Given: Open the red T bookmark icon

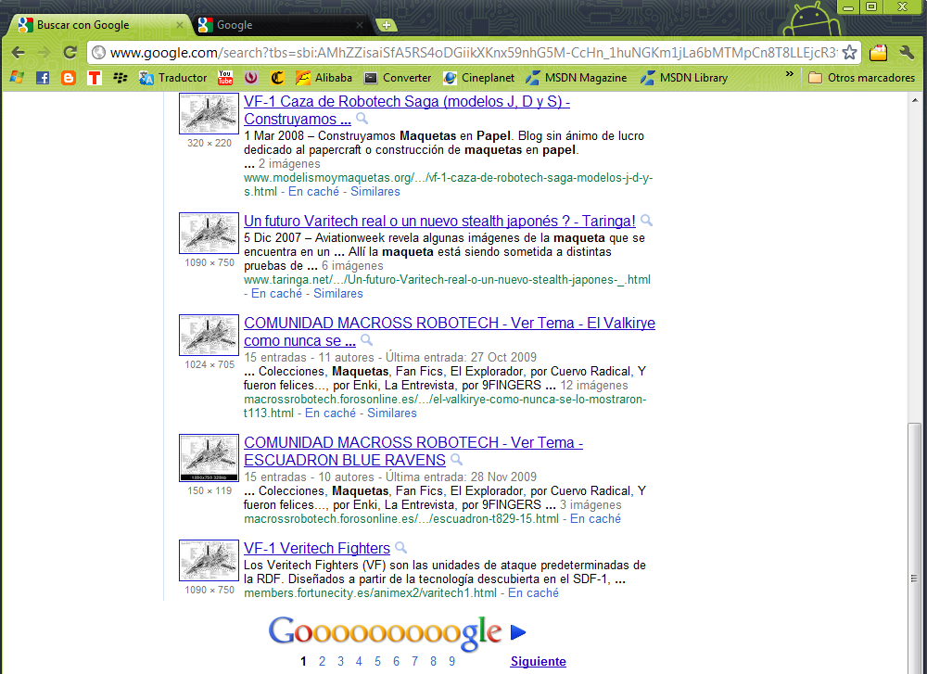Looking at the screenshot, I should [95, 78].
